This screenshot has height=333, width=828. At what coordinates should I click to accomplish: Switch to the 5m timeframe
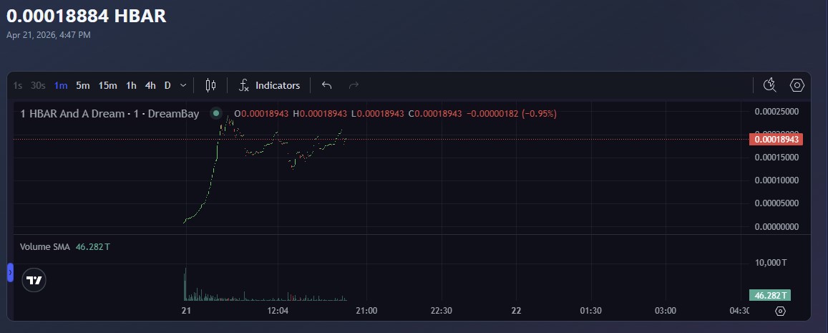coord(82,86)
